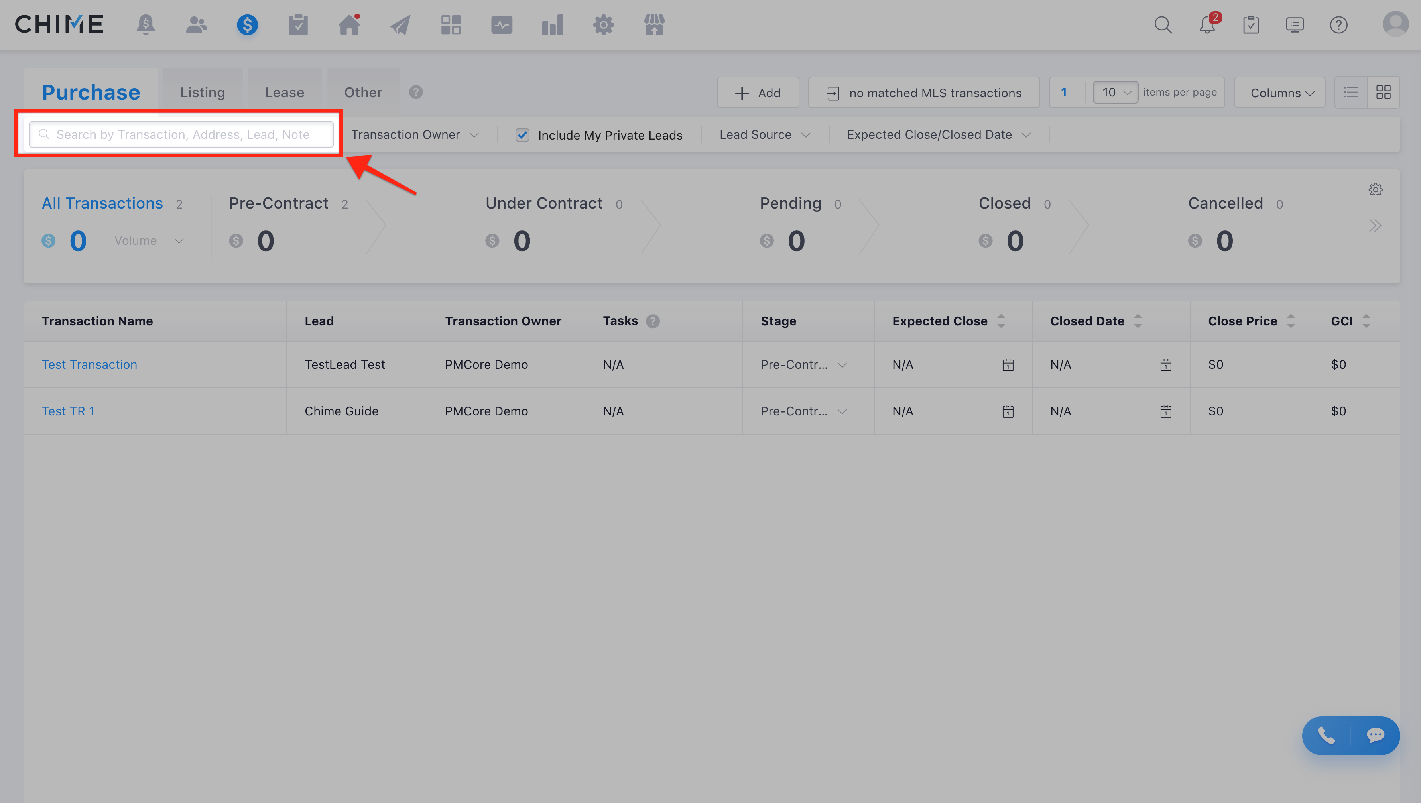This screenshot has height=803, width=1421.
Task: Open the Transactions dollar icon
Action: (247, 25)
